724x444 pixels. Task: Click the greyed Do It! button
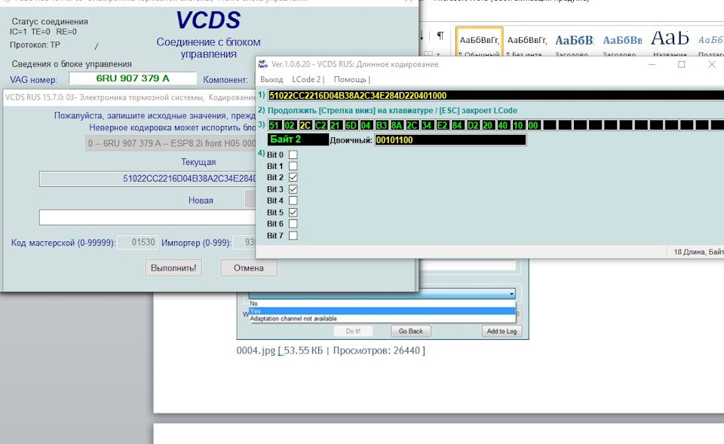click(x=353, y=331)
